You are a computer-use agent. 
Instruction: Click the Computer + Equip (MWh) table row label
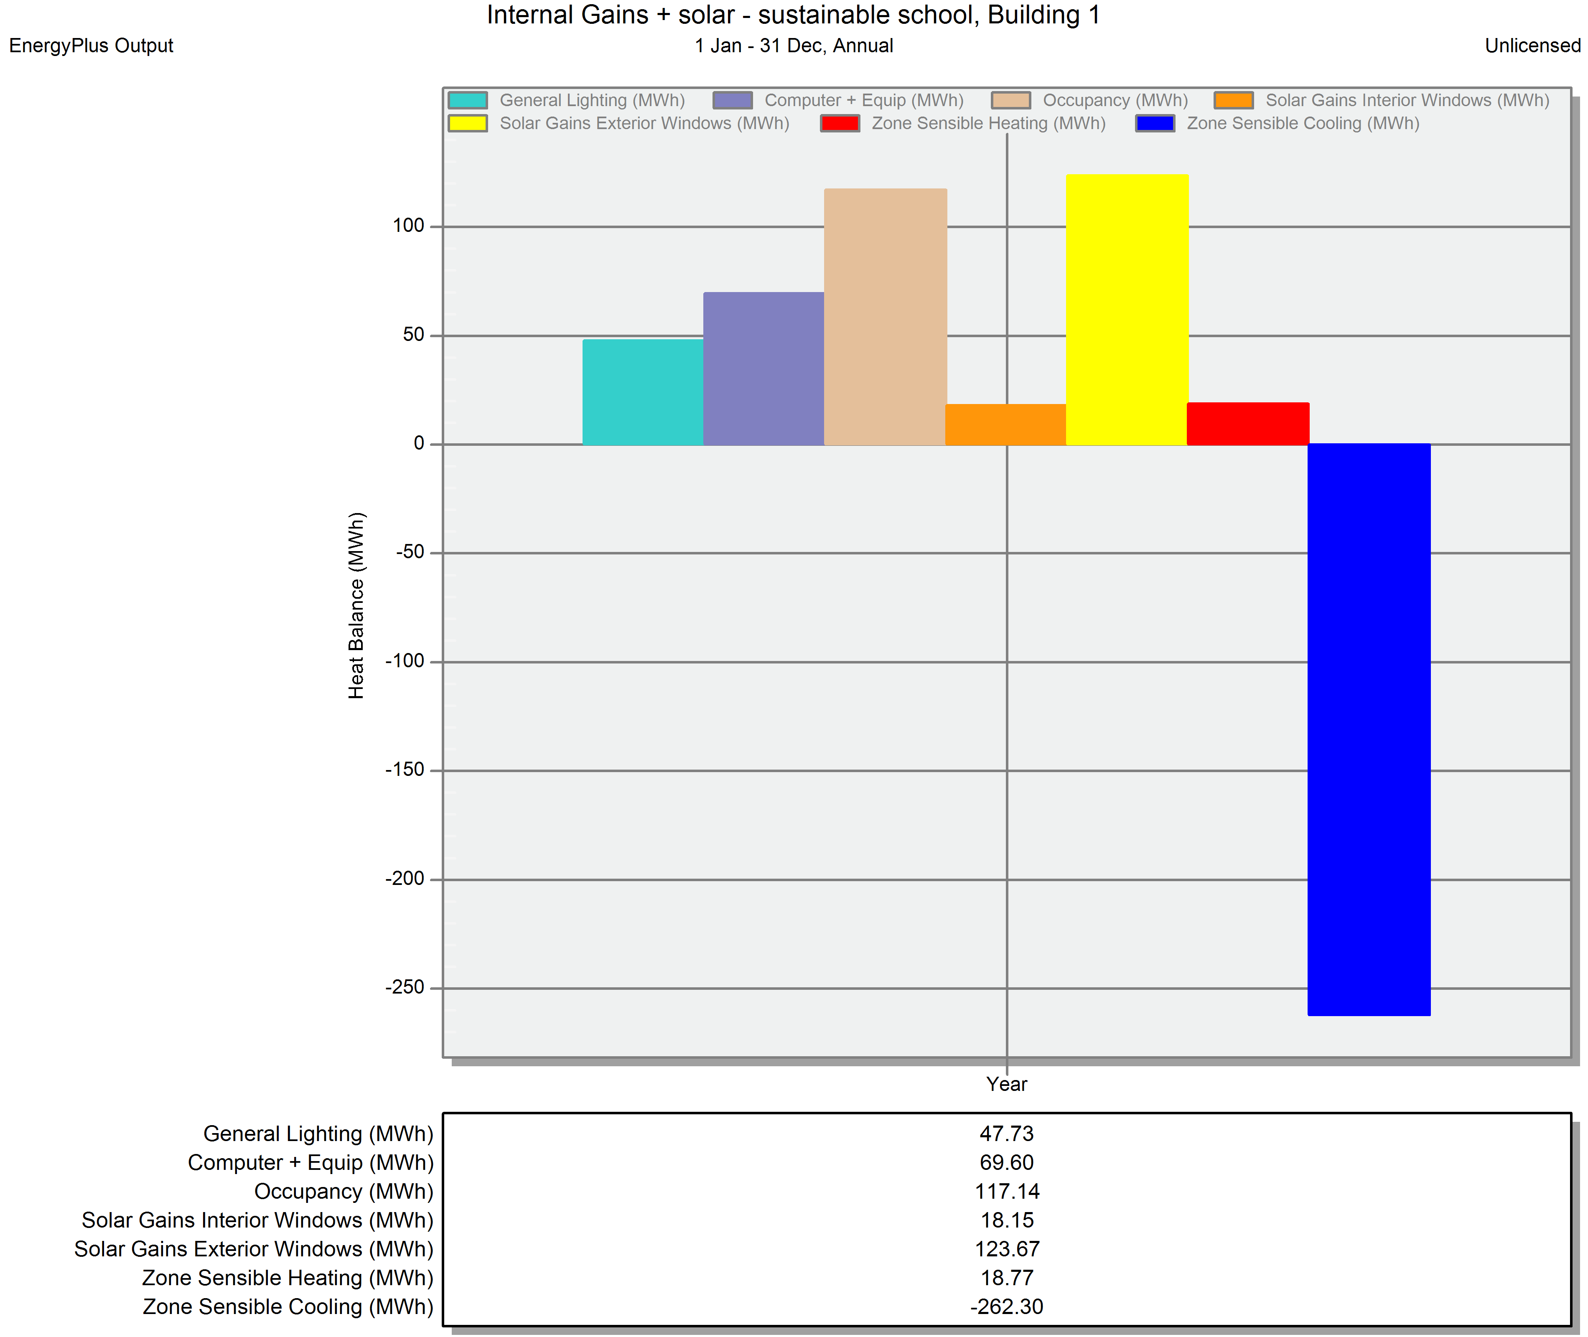[311, 1163]
